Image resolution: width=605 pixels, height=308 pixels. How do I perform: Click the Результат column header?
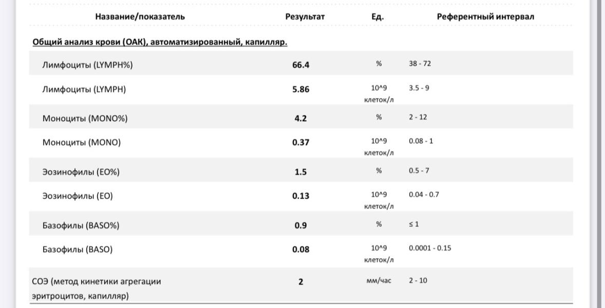point(305,16)
